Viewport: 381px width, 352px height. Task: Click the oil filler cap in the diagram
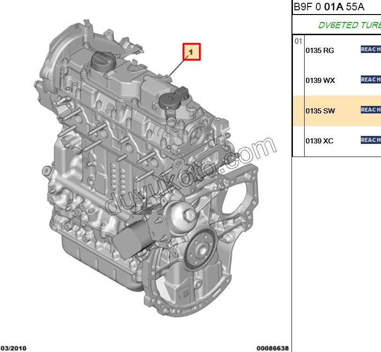[104, 61]
